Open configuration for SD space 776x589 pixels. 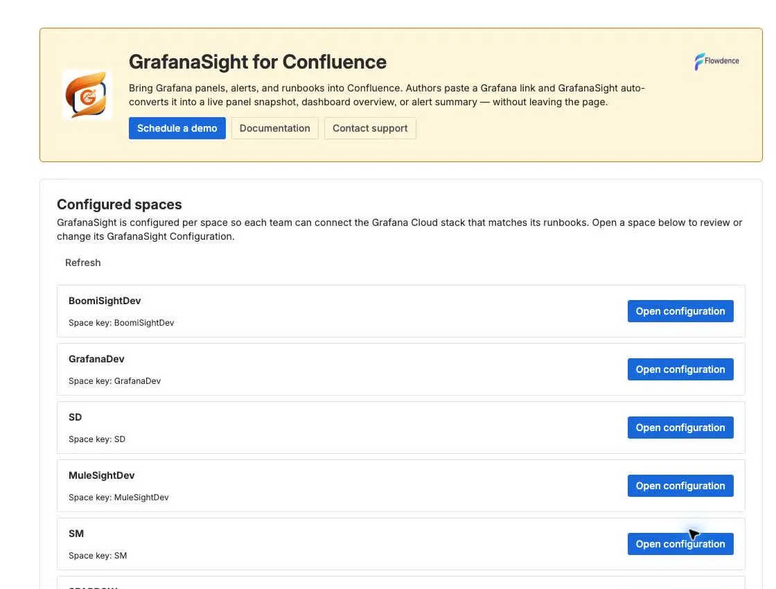point(680,428)
